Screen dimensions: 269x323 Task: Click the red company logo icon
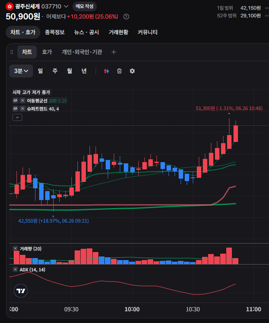(x=9, y=6)
